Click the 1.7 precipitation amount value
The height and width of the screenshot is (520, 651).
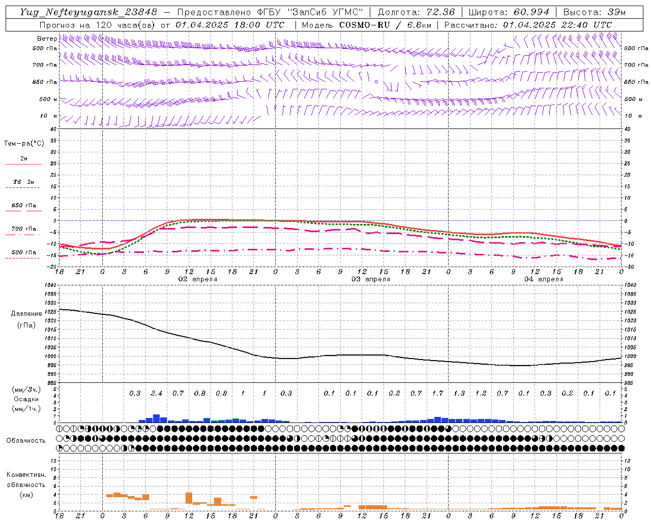[x=437, y=393]
